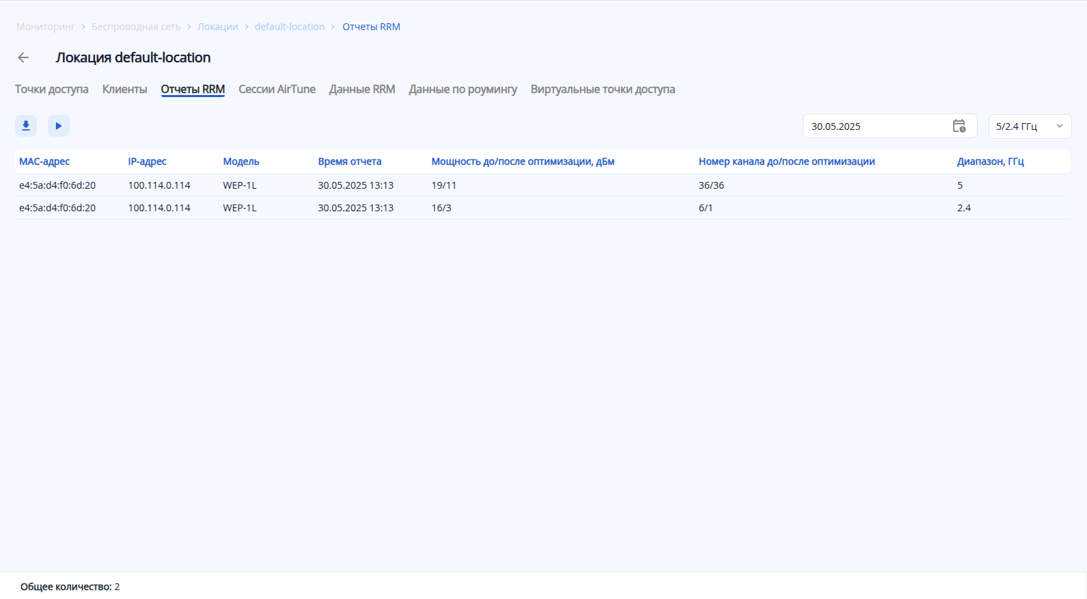Click the Локации breadcrumb link
1087x599 pixels.
pyautogui.click(x=218, y=27)
